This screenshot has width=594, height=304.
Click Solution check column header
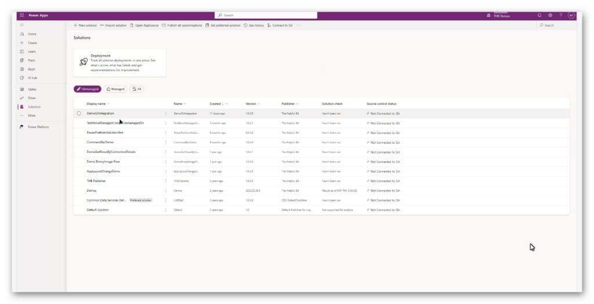[332, 104]
